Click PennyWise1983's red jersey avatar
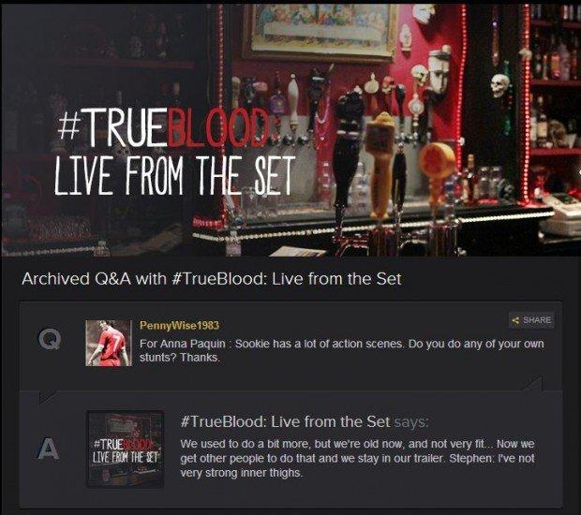This screenshot has width=581, height=515. point(109,344)
